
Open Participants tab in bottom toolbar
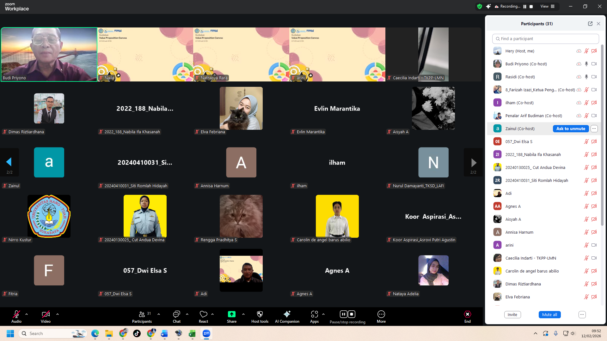point(142,314)
